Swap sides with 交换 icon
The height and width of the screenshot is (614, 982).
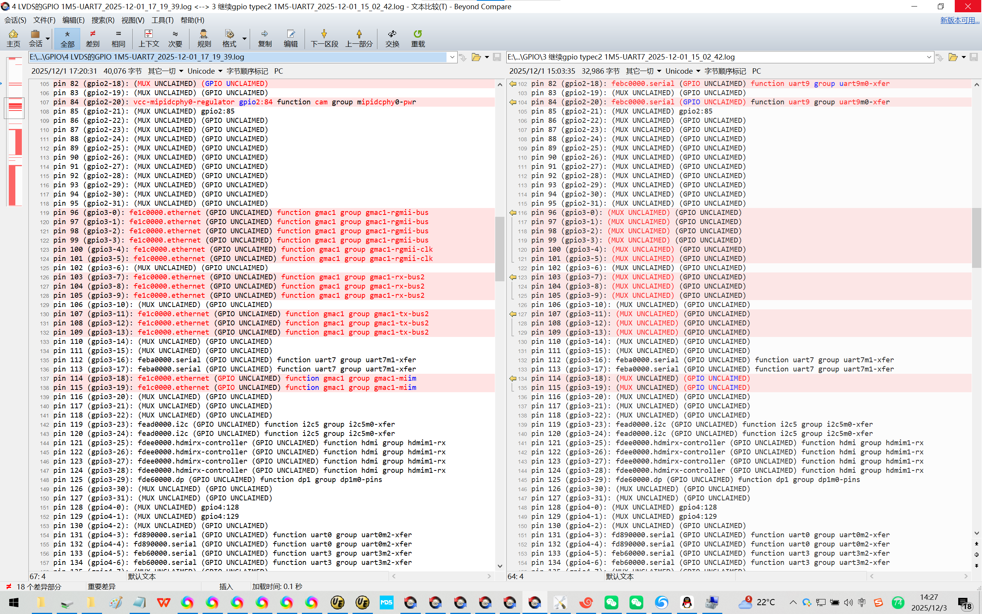392,38
